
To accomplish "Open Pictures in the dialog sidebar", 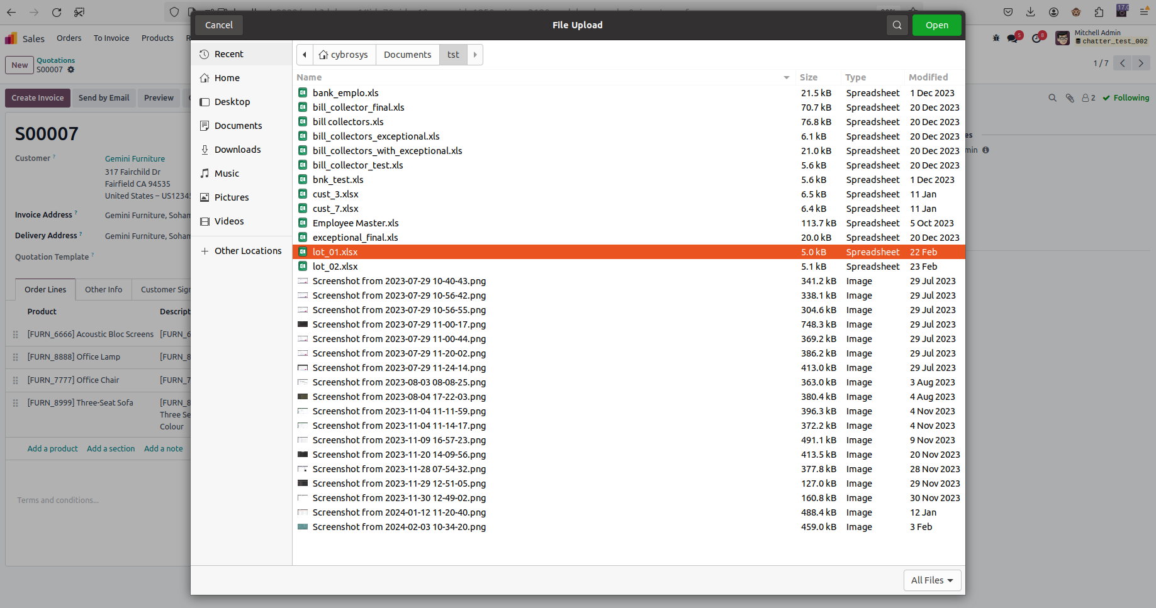I will tap(242, 197).
